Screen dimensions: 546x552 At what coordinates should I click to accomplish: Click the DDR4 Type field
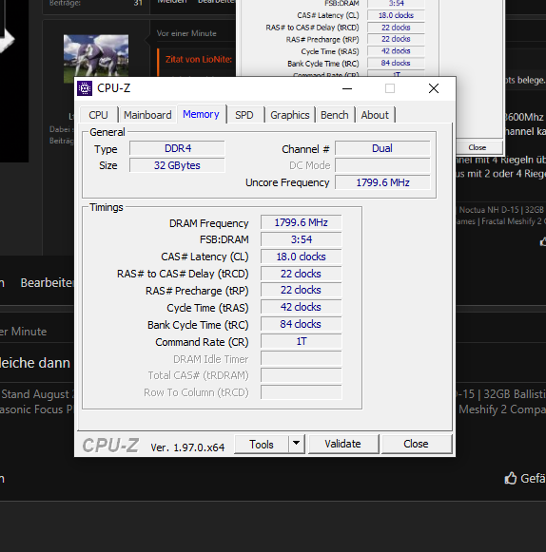click(x=177, y=148)
